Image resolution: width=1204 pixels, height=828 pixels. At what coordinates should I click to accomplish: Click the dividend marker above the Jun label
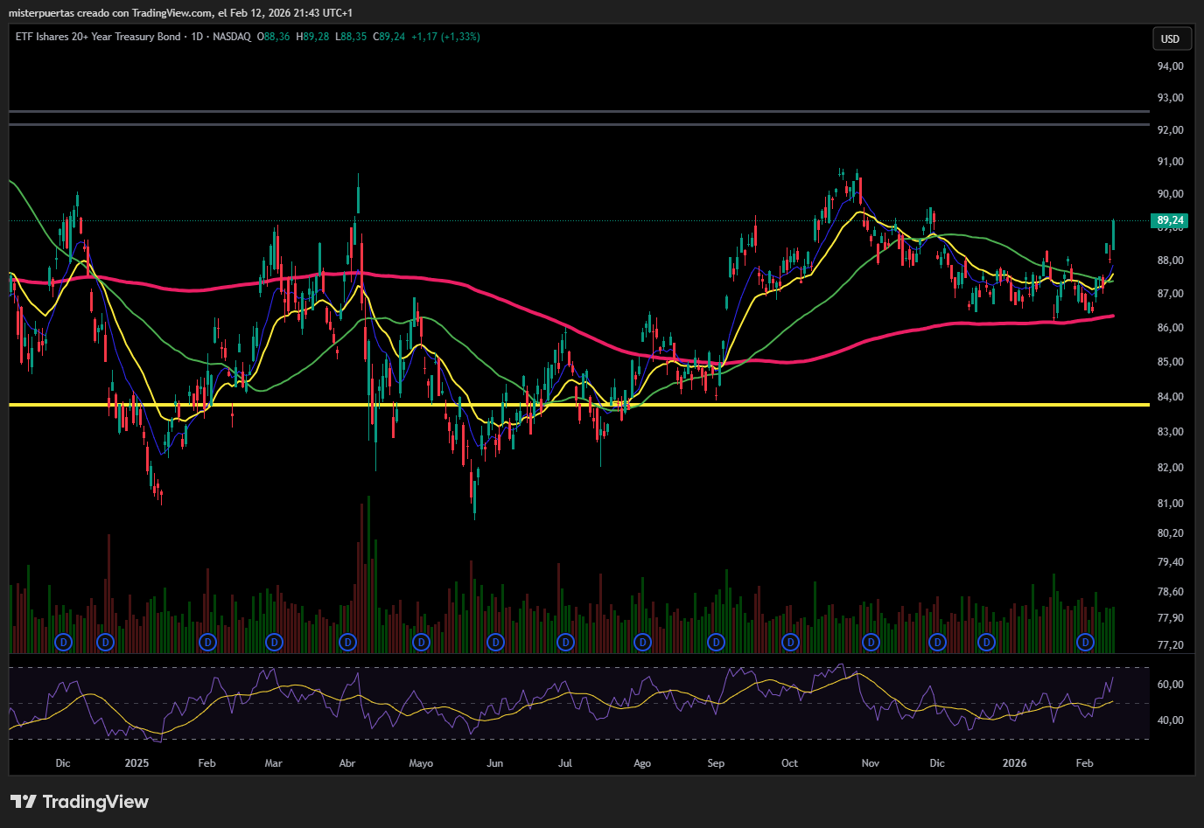click(x=495, y=642)
